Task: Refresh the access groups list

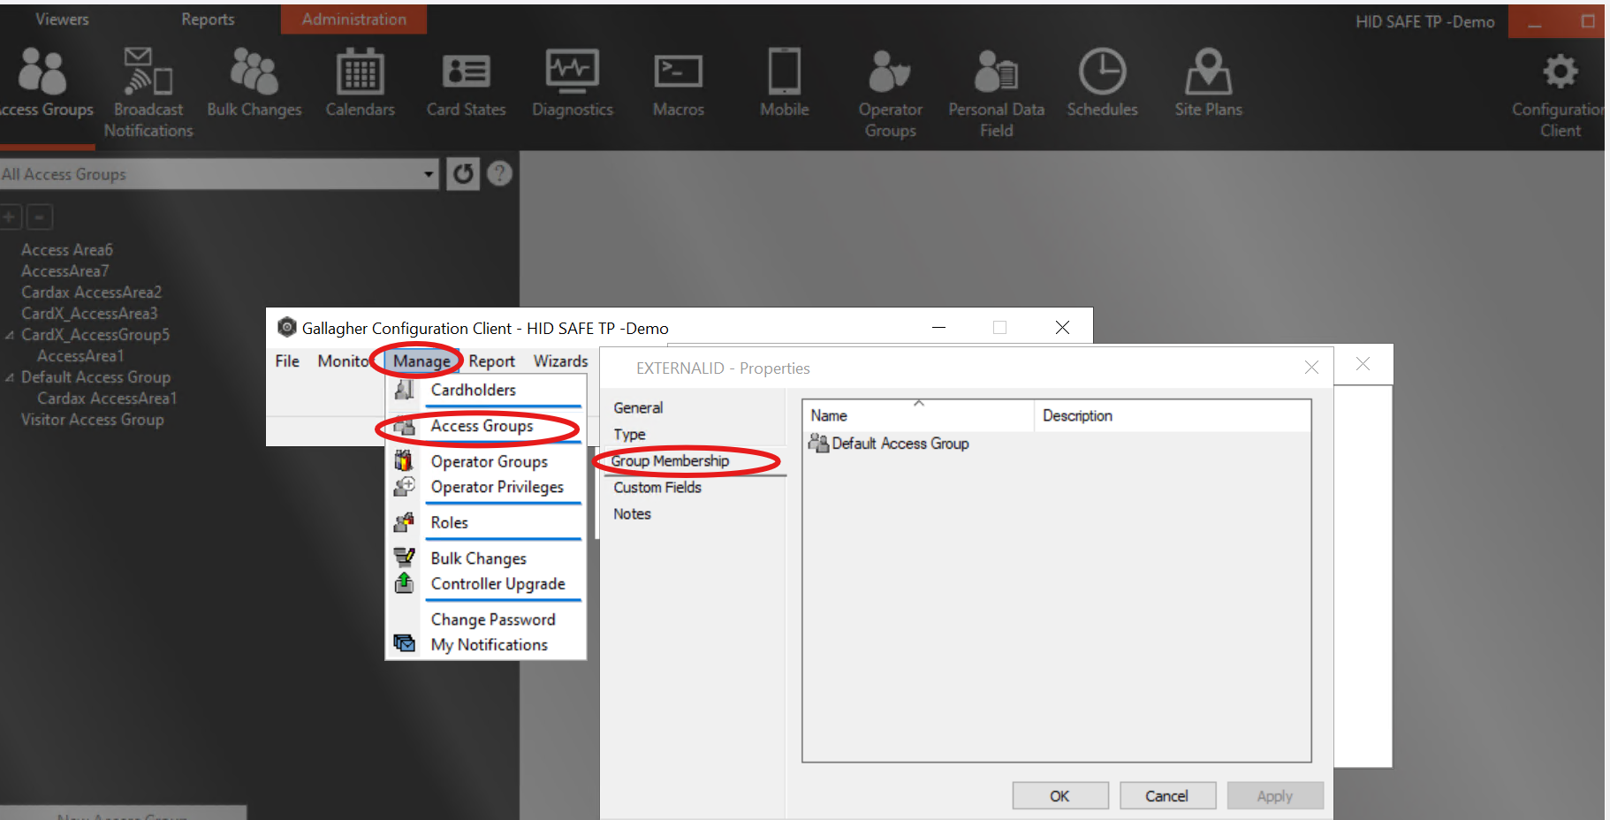Action: click(463, 174)
